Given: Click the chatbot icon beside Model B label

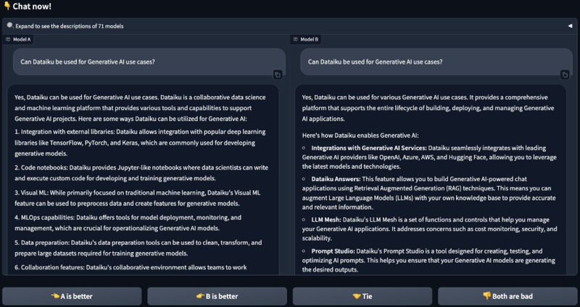Looking at the screenshot, I should pos(295,39).
